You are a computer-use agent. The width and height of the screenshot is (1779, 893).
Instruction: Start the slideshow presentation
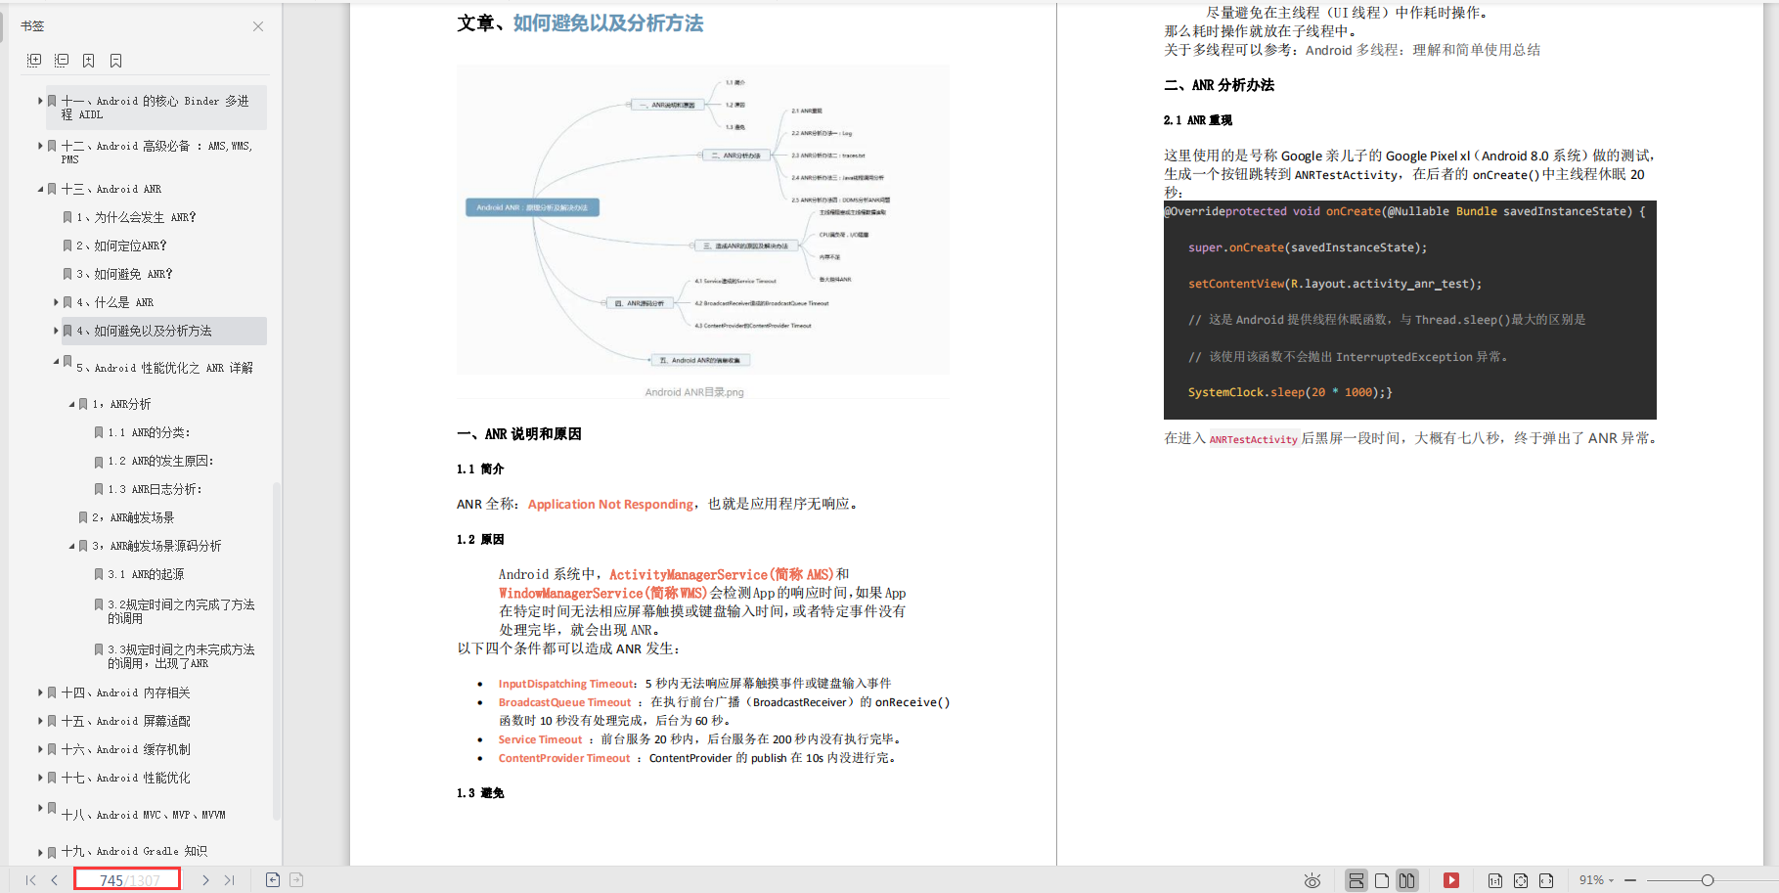click(x=1451, y=880)
